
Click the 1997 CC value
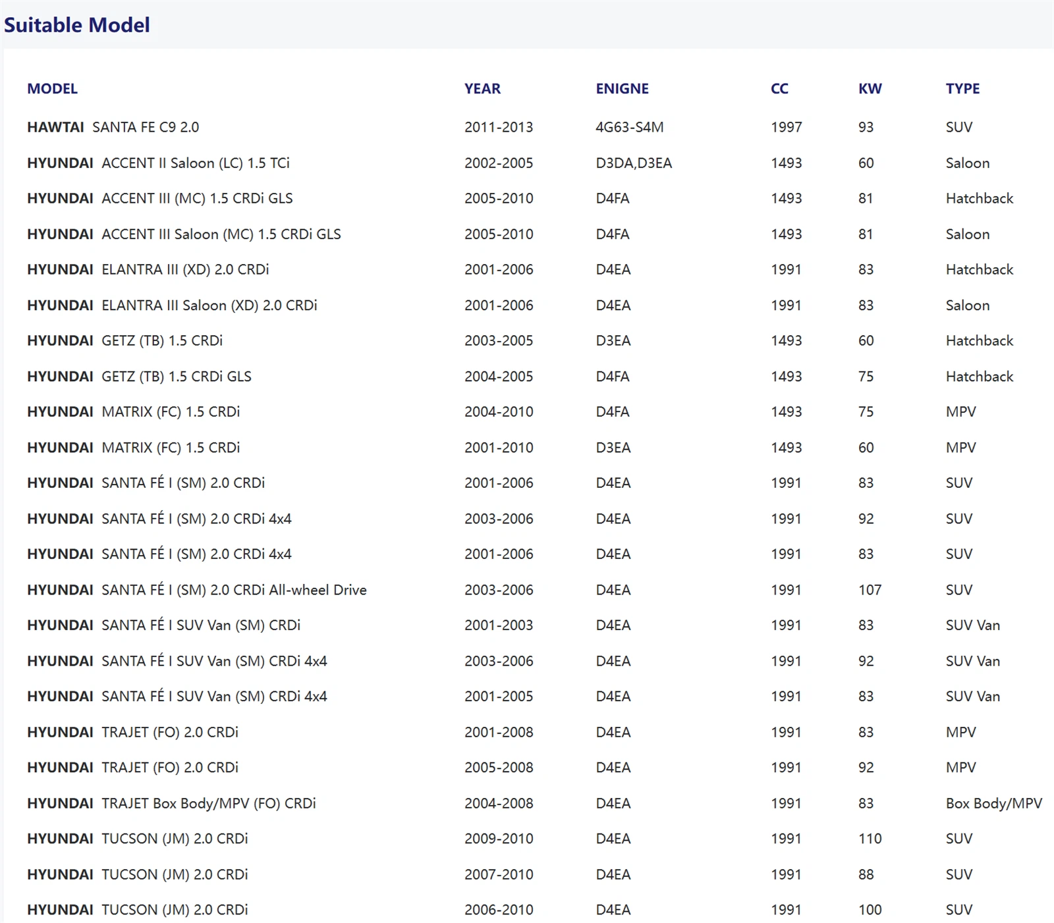pyautogui.click(x=787, y=127)
